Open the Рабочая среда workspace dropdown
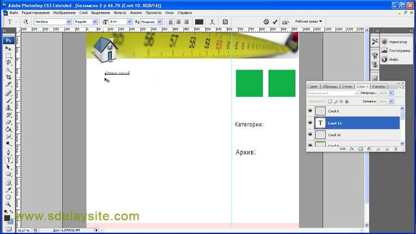 pyautogui.click(x=309, y=21)
